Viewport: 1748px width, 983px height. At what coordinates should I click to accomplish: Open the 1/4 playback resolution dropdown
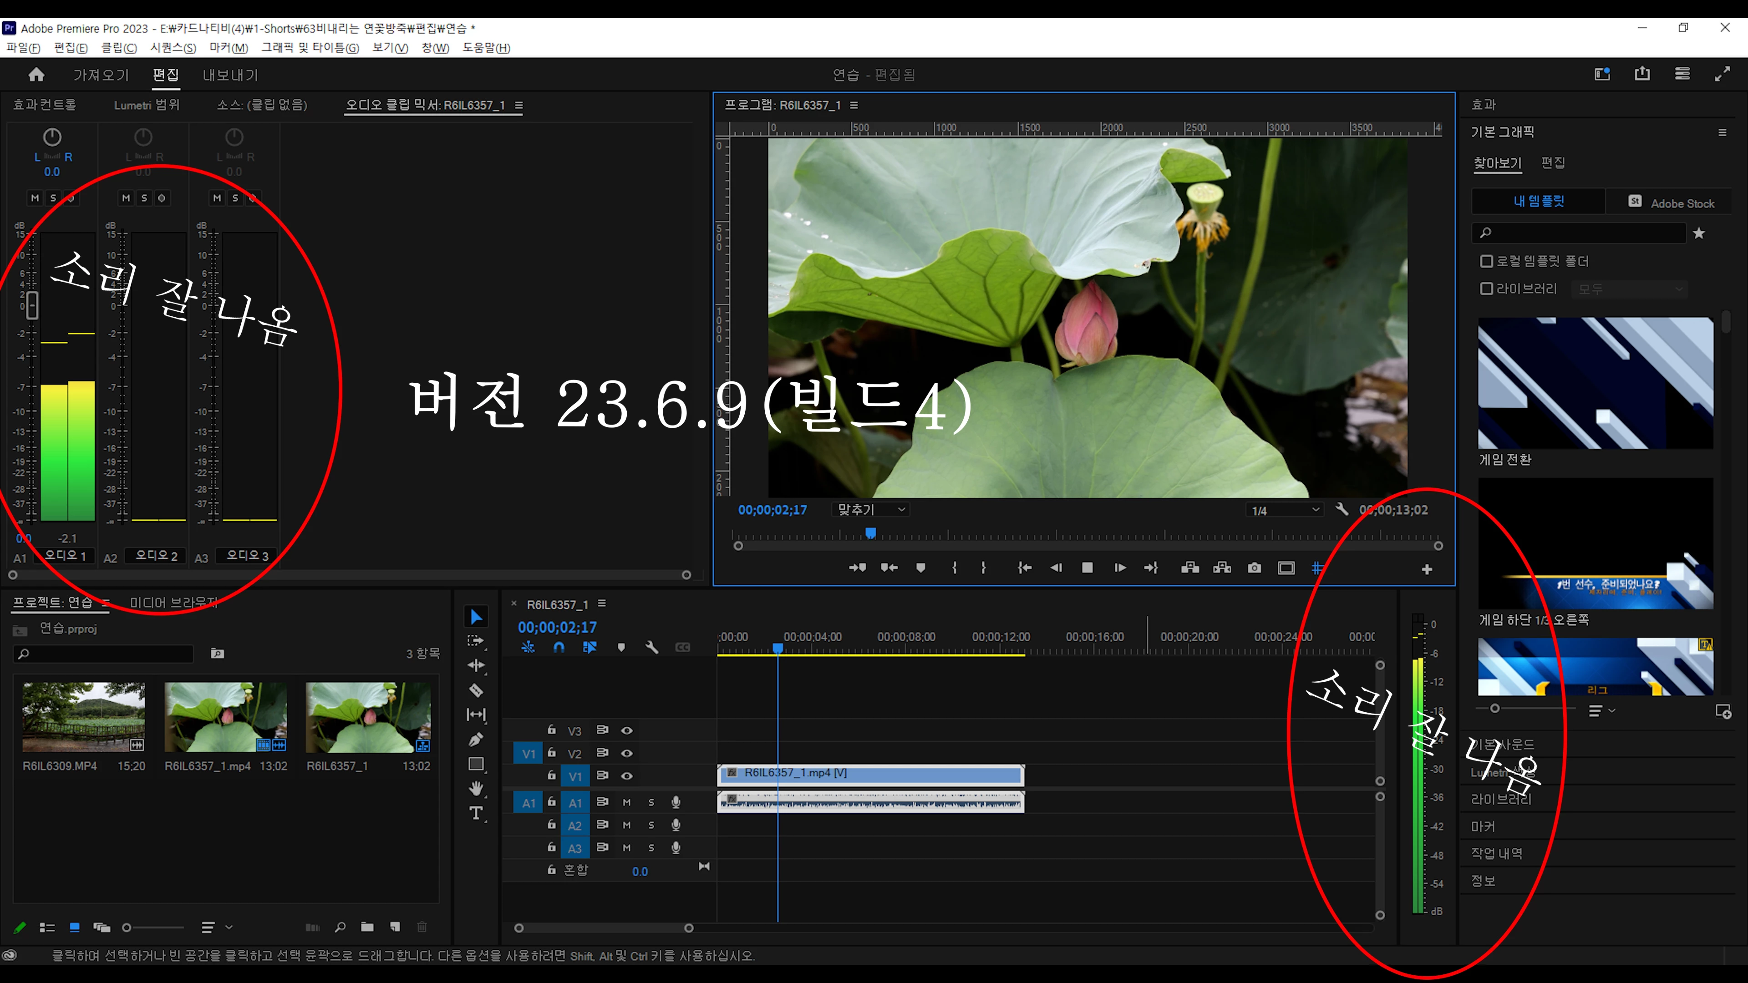click(1285, 510)
